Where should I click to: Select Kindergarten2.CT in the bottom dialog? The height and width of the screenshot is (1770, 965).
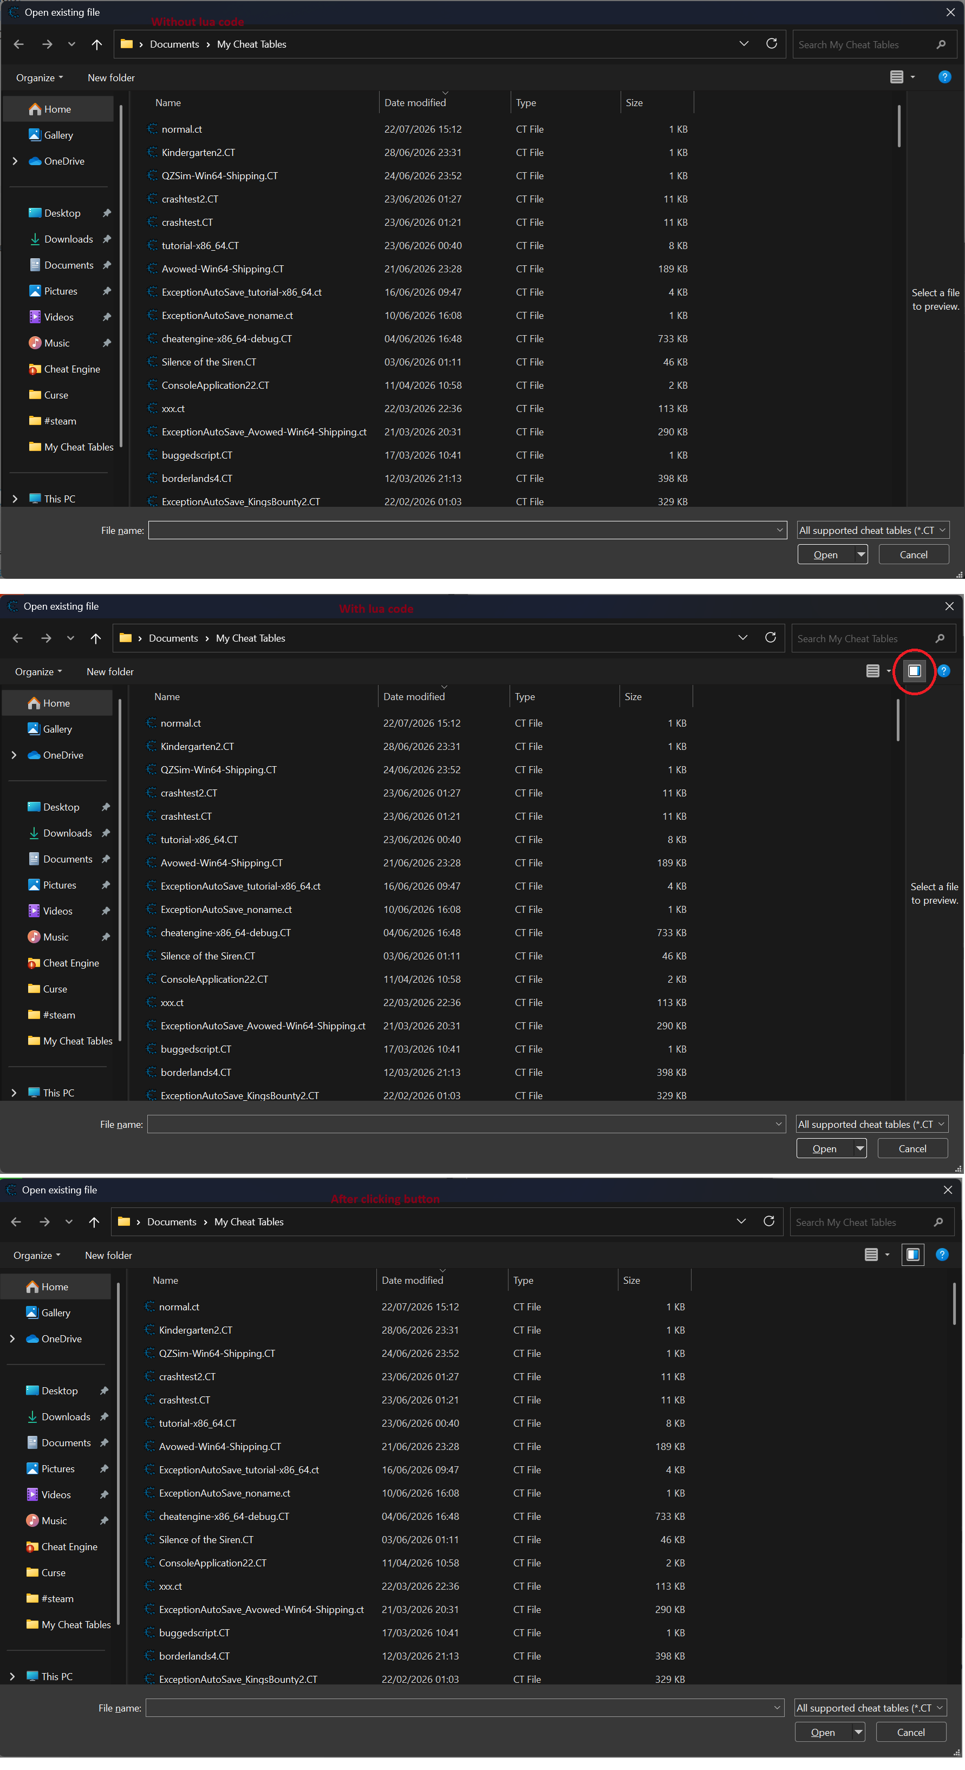(x=195, y=1330)
